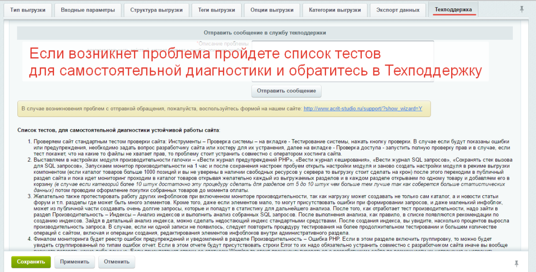Viewport: 536px width, 272px height.
Task: Click the green "Сохранить" button
Action: (x=30, y=262)
